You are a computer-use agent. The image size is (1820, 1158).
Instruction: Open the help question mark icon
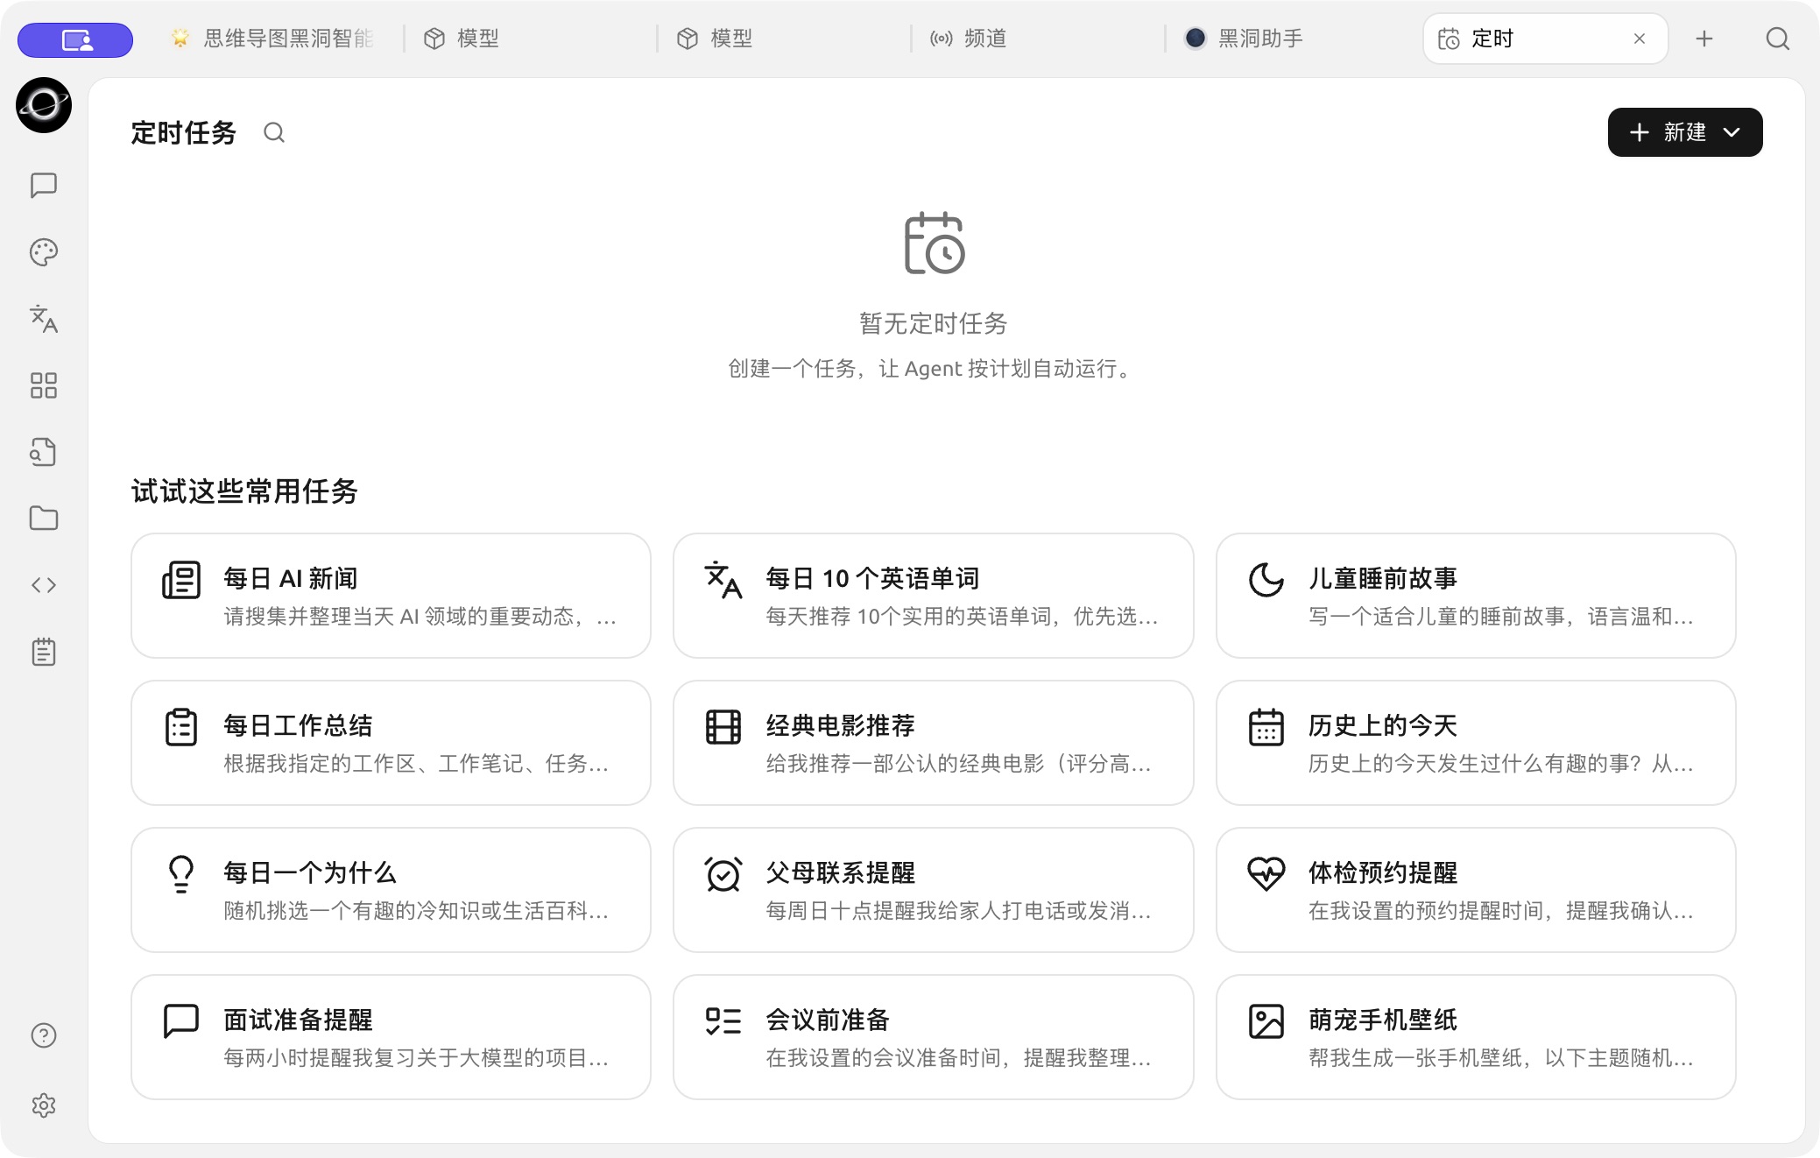[x=44, y=1035]
